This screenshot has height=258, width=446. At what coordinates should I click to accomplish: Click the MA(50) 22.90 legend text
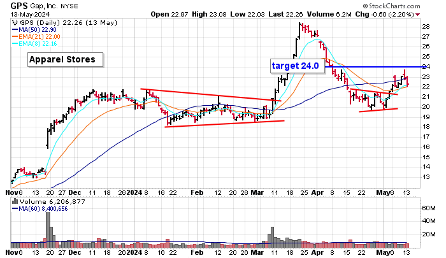pos(37,30)
